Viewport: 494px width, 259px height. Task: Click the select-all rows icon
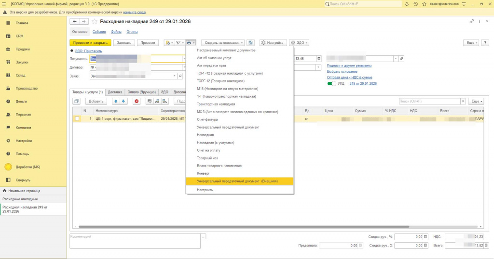tap(77, 101)
